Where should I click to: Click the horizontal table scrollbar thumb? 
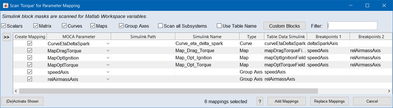point(168,91)
